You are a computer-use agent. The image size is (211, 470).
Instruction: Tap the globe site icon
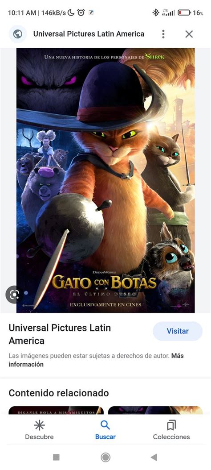click(18, 34)
